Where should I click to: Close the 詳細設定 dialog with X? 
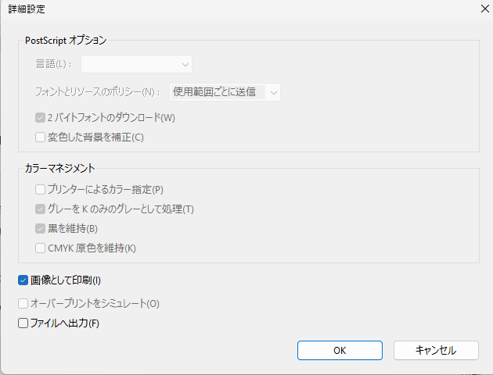click(x=477, y=9)
